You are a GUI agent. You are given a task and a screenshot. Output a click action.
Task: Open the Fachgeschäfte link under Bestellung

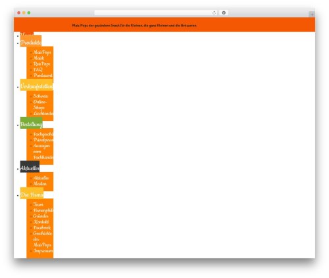pos(43,134)
